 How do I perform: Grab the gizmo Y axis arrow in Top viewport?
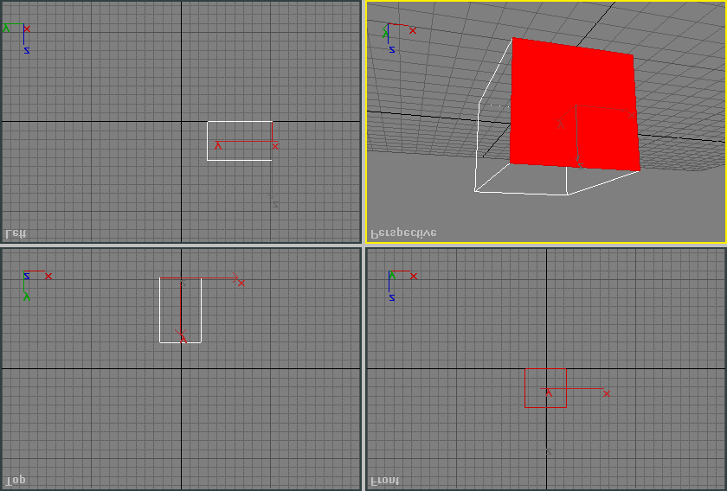coord(181,333)
